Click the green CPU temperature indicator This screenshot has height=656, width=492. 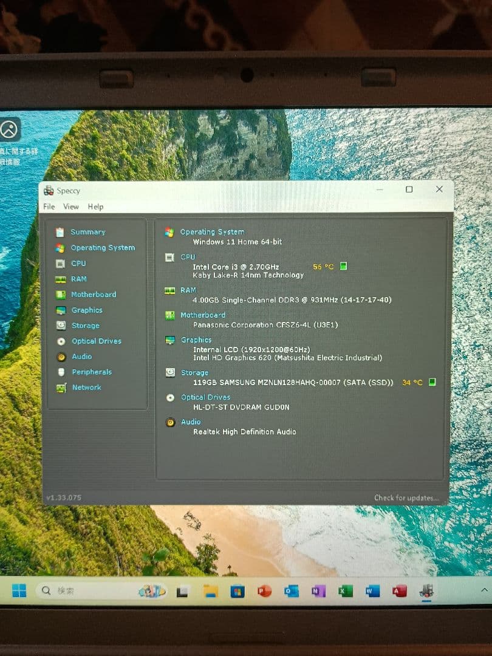(x=343, y=266)
